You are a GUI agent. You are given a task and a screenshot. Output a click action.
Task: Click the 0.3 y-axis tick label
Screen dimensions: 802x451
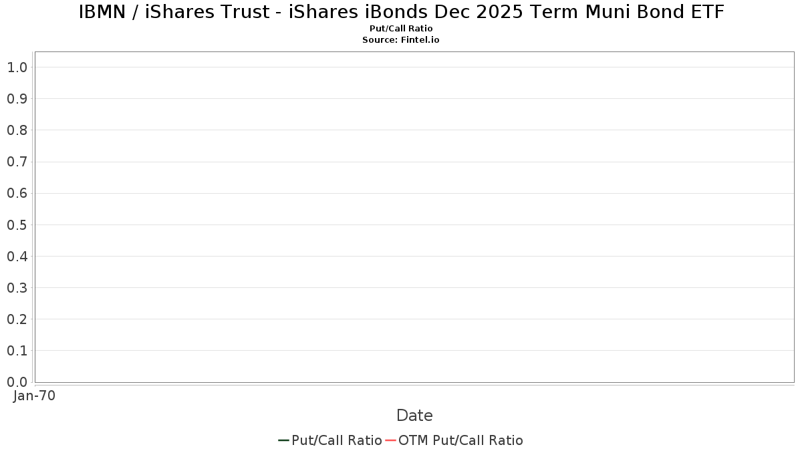pyautogui.click(x=17, y=287)
